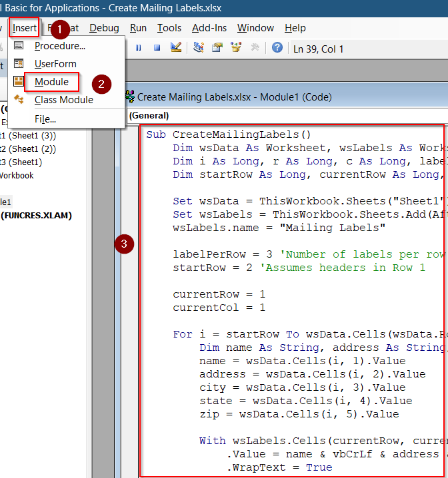Image resolution: width=448 pixels, height=478 pixels.
Task: Click the Procedure icon in menu
Action: 19,45
